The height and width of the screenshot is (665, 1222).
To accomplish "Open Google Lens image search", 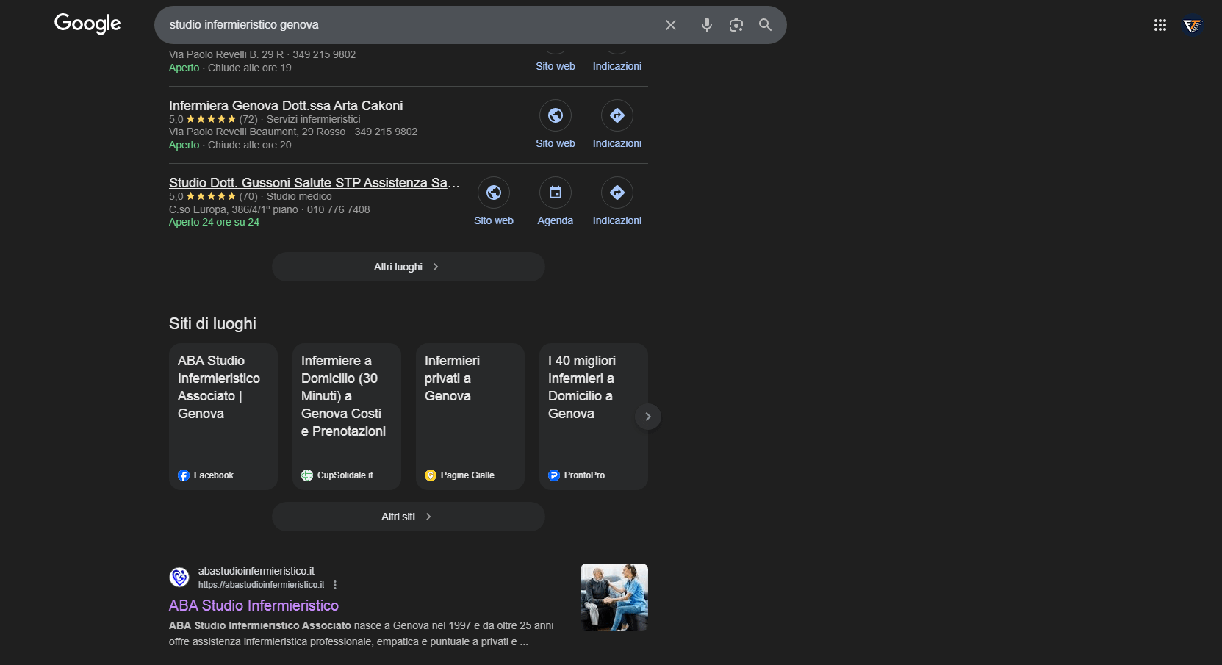I will tap(736, 25).
